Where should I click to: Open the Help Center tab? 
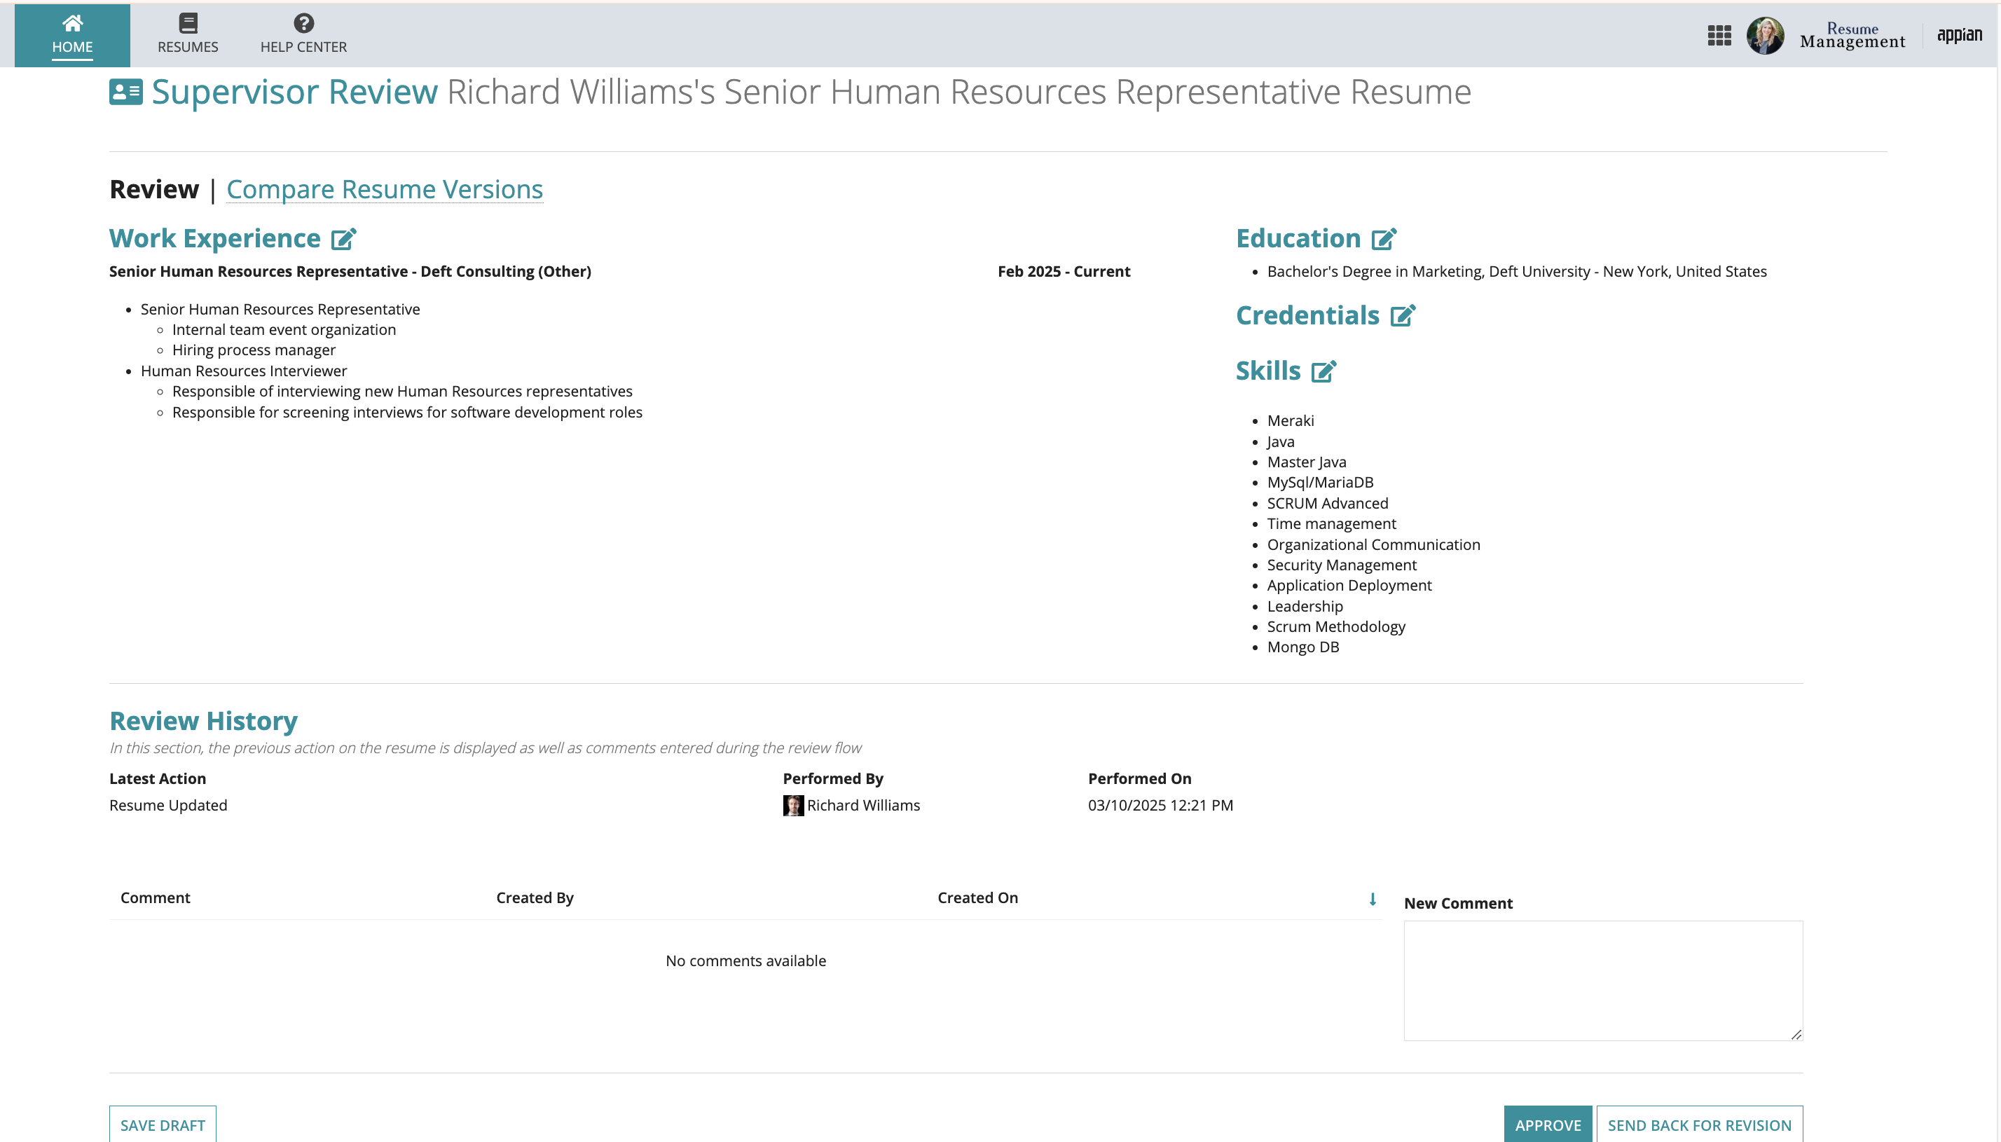303,35
